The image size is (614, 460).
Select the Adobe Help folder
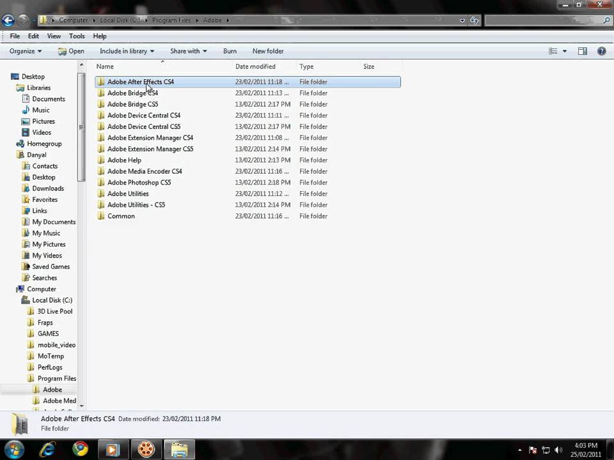(x=124, y=160)
